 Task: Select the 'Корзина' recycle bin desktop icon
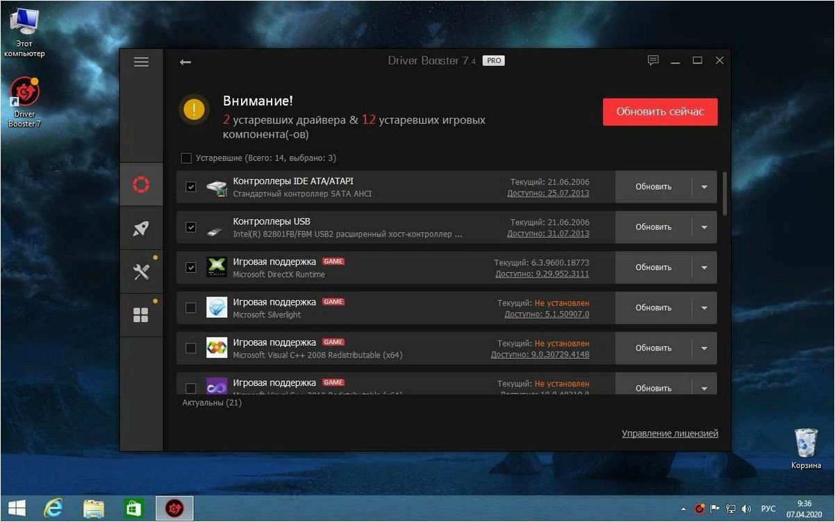coord(806,448)
